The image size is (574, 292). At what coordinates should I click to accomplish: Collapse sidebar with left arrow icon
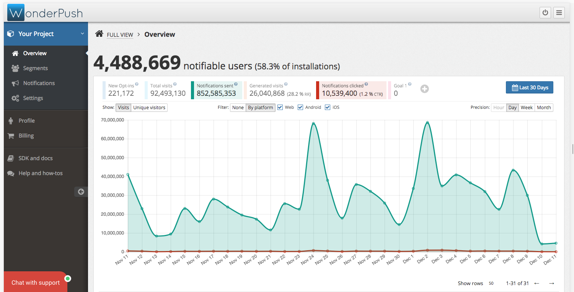click(81, 192)
